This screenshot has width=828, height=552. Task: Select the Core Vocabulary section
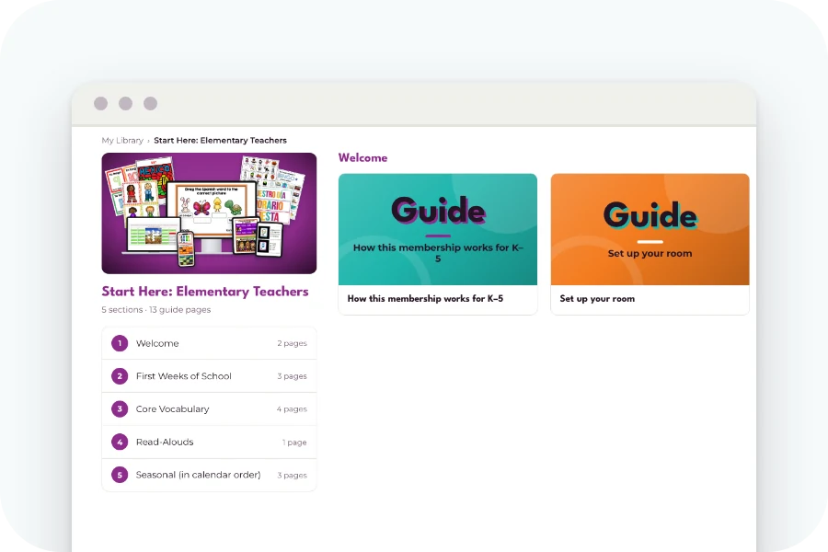pyautogui.click(x=209, y=408)
